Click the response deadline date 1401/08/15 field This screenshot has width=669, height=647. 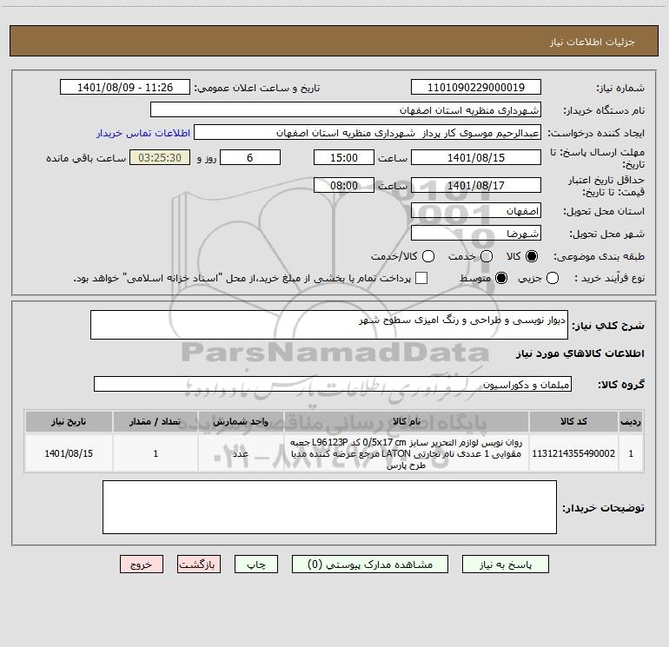476,157
